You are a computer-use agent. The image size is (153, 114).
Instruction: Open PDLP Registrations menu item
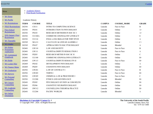coord(12,26)
